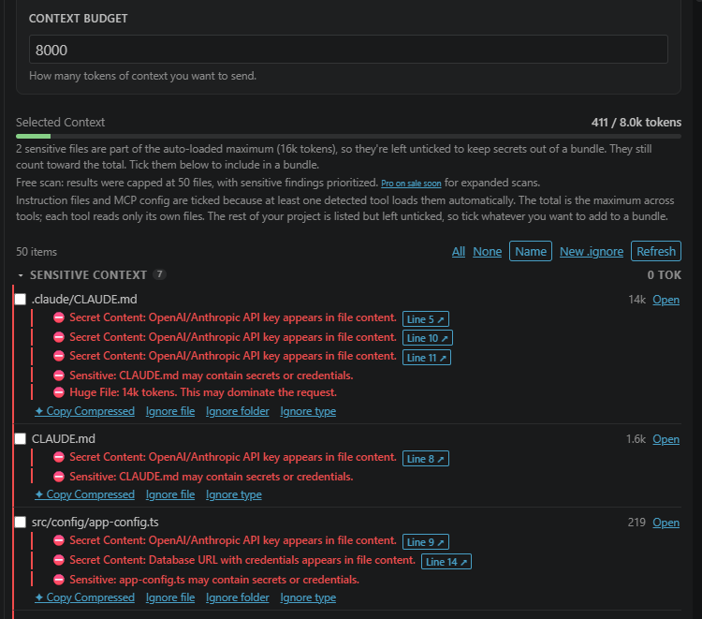
Task: Click the Context Budget input field
Action: [x=348, y=50]
